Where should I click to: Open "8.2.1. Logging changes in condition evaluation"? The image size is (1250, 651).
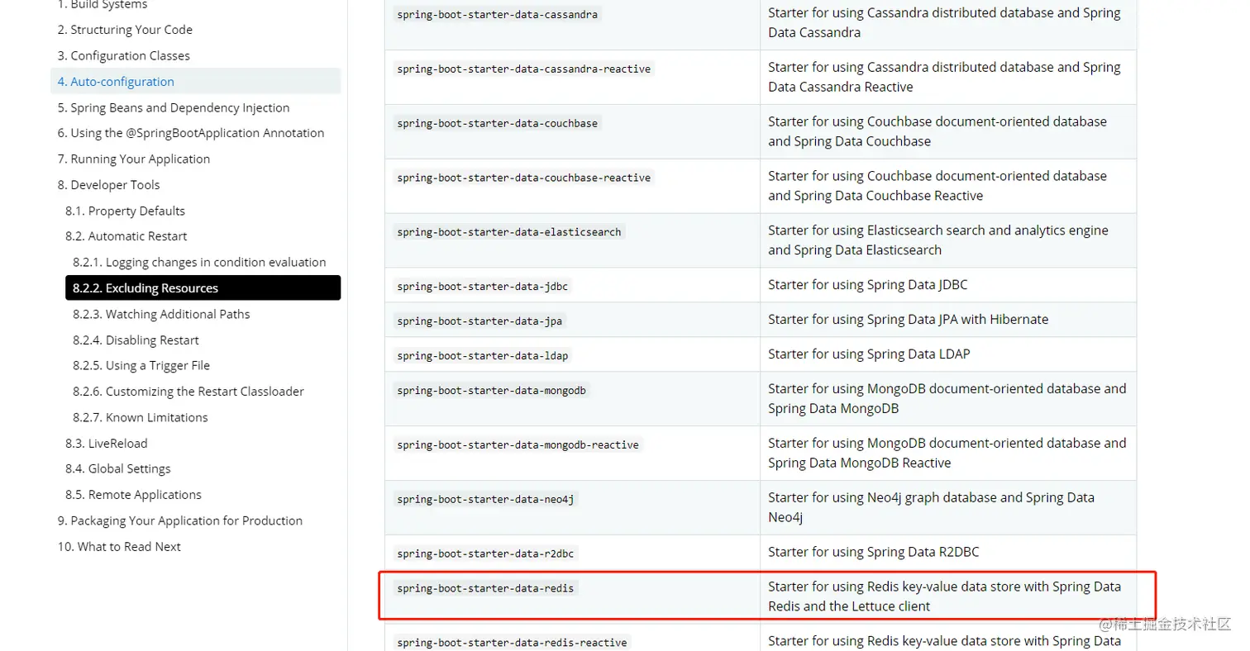[x=199, y=262]
